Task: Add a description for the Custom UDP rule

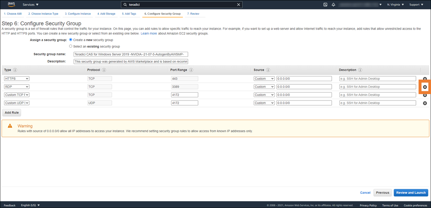Action: 378,103
